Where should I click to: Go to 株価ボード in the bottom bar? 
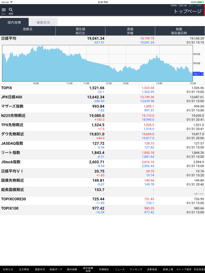[x=56, y=269]
